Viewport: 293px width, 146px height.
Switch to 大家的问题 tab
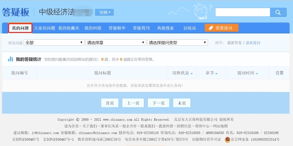click(x=44, y=28)
